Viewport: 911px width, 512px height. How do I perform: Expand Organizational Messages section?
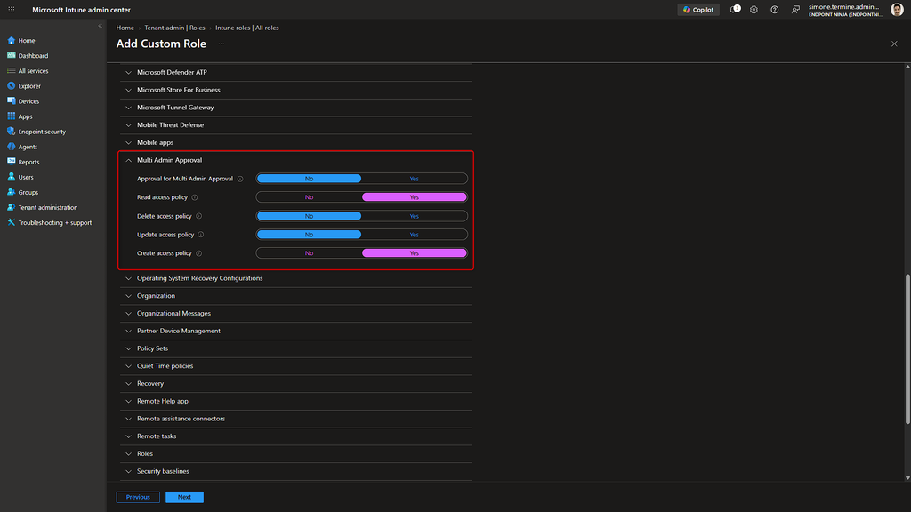pos(295,314)
